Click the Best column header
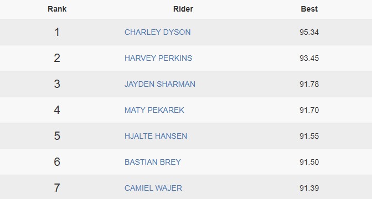372x199 pixels. [309, 9]
